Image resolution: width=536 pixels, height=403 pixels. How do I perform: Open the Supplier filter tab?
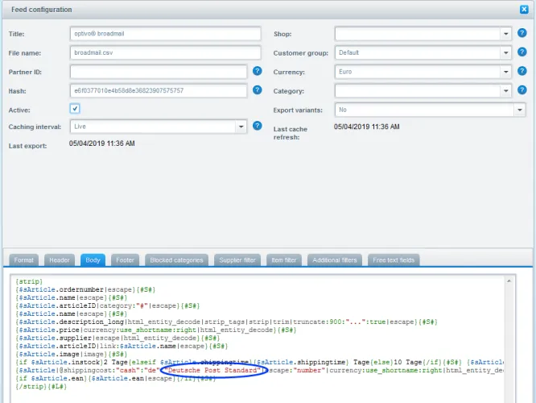coord(237,260)
